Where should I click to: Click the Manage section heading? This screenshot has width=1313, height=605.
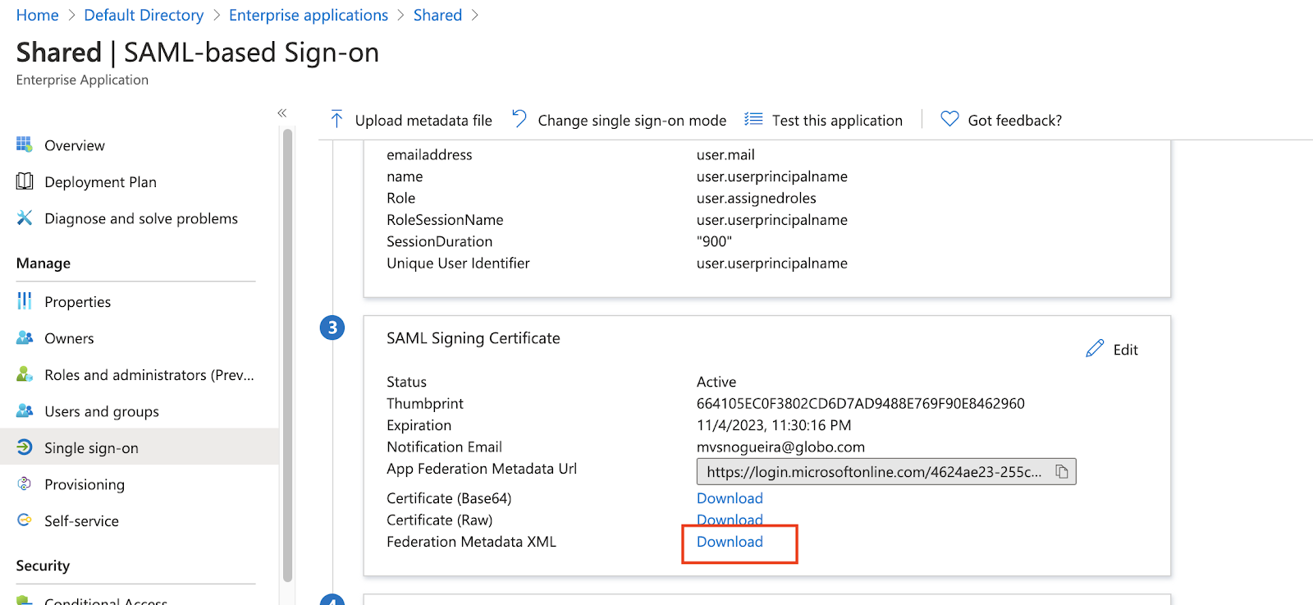point(43,263)
